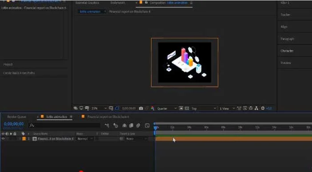Open the parent None dropdown

(x=136, y=139)
